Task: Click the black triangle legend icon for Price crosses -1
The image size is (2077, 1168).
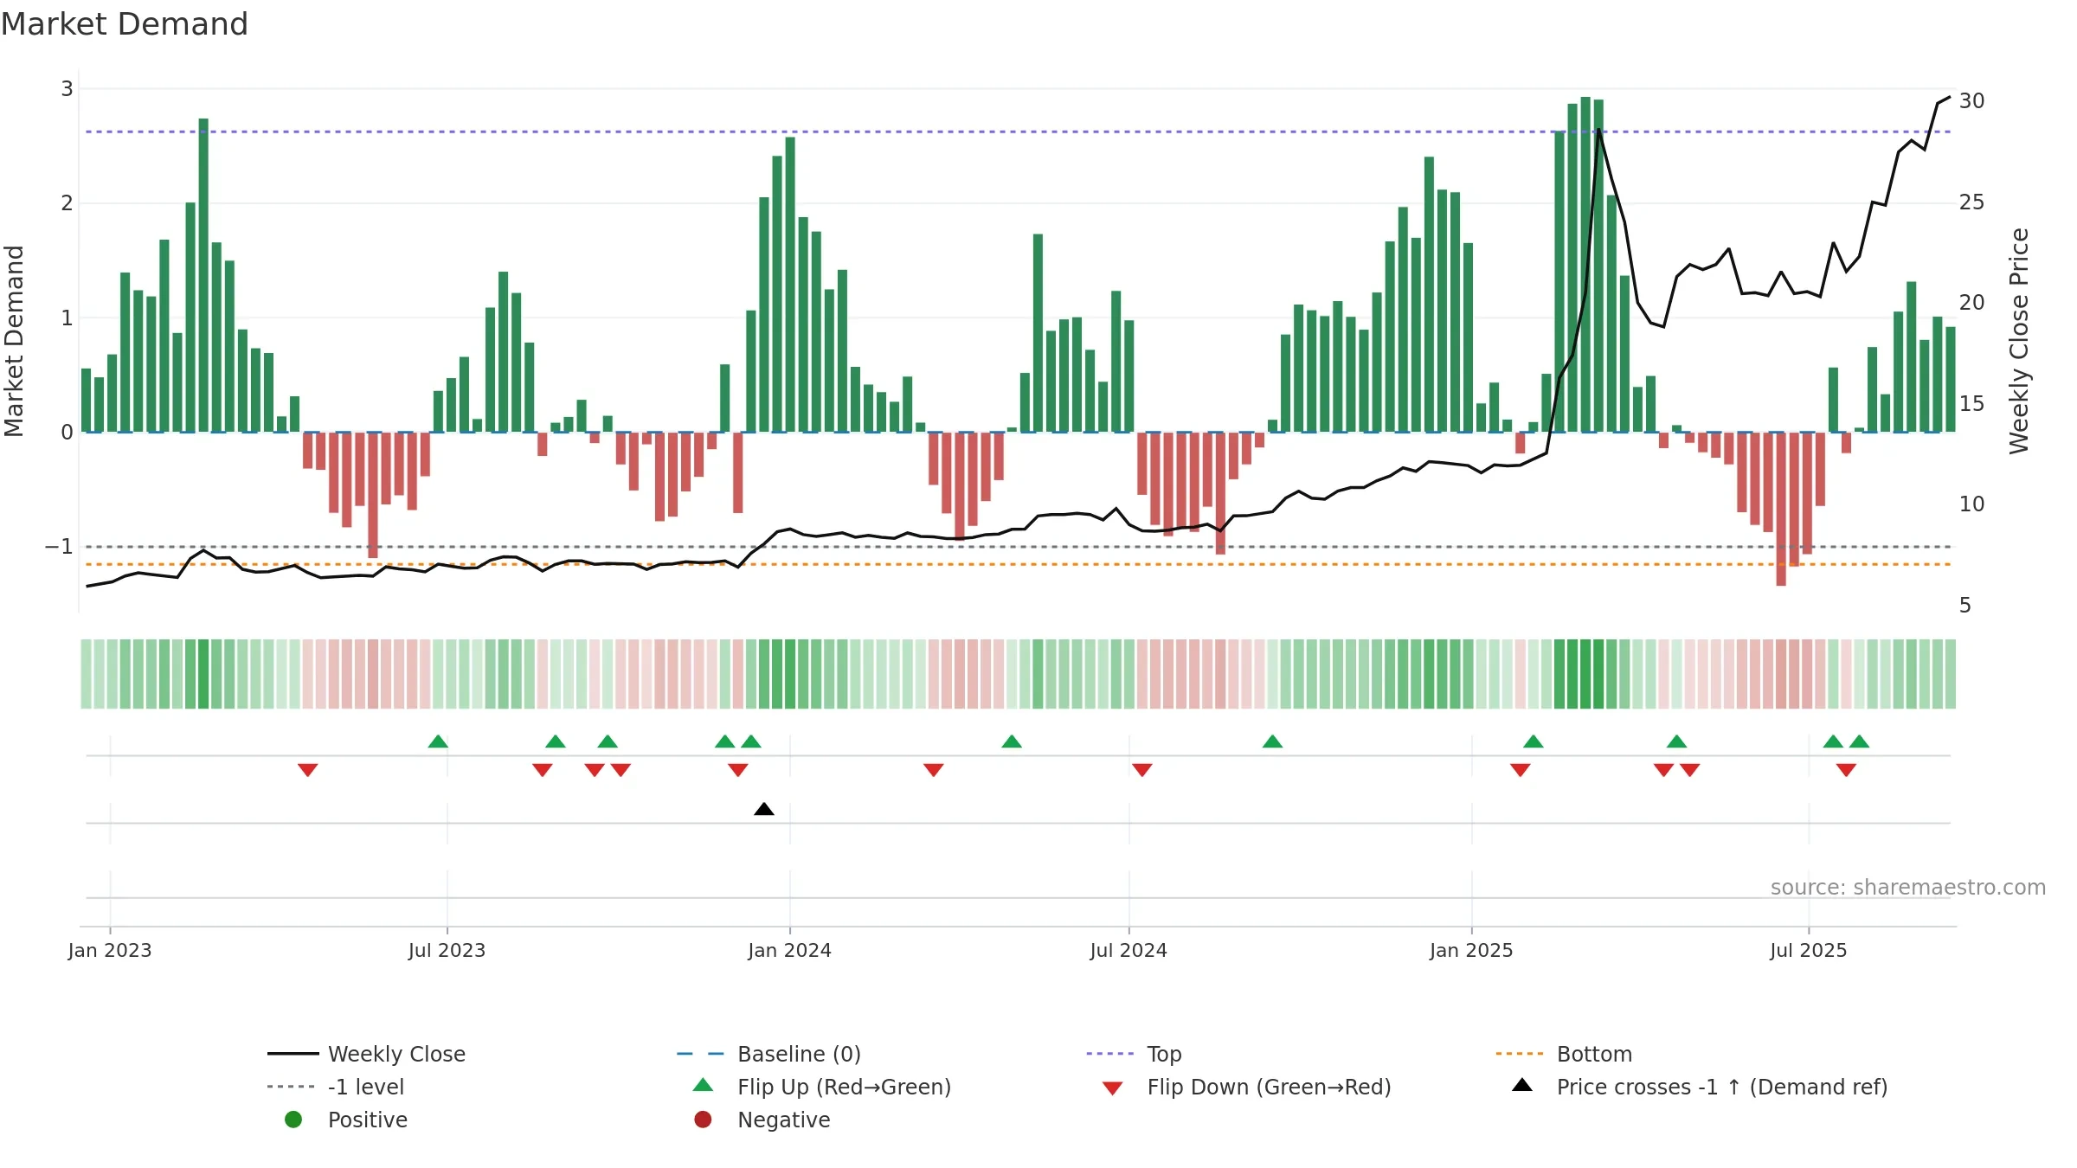Action: tap(1522, 1085)
